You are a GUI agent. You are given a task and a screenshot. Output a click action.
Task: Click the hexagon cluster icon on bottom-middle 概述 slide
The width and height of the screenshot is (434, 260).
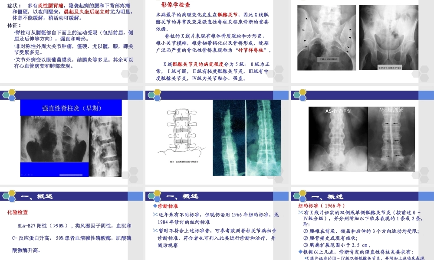154,196
